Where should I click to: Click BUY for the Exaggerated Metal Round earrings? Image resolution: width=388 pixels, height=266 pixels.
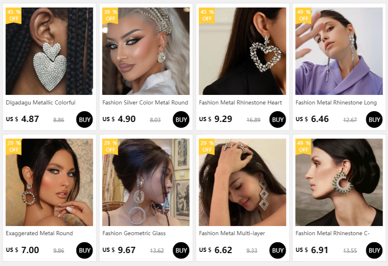pos(85,250)
